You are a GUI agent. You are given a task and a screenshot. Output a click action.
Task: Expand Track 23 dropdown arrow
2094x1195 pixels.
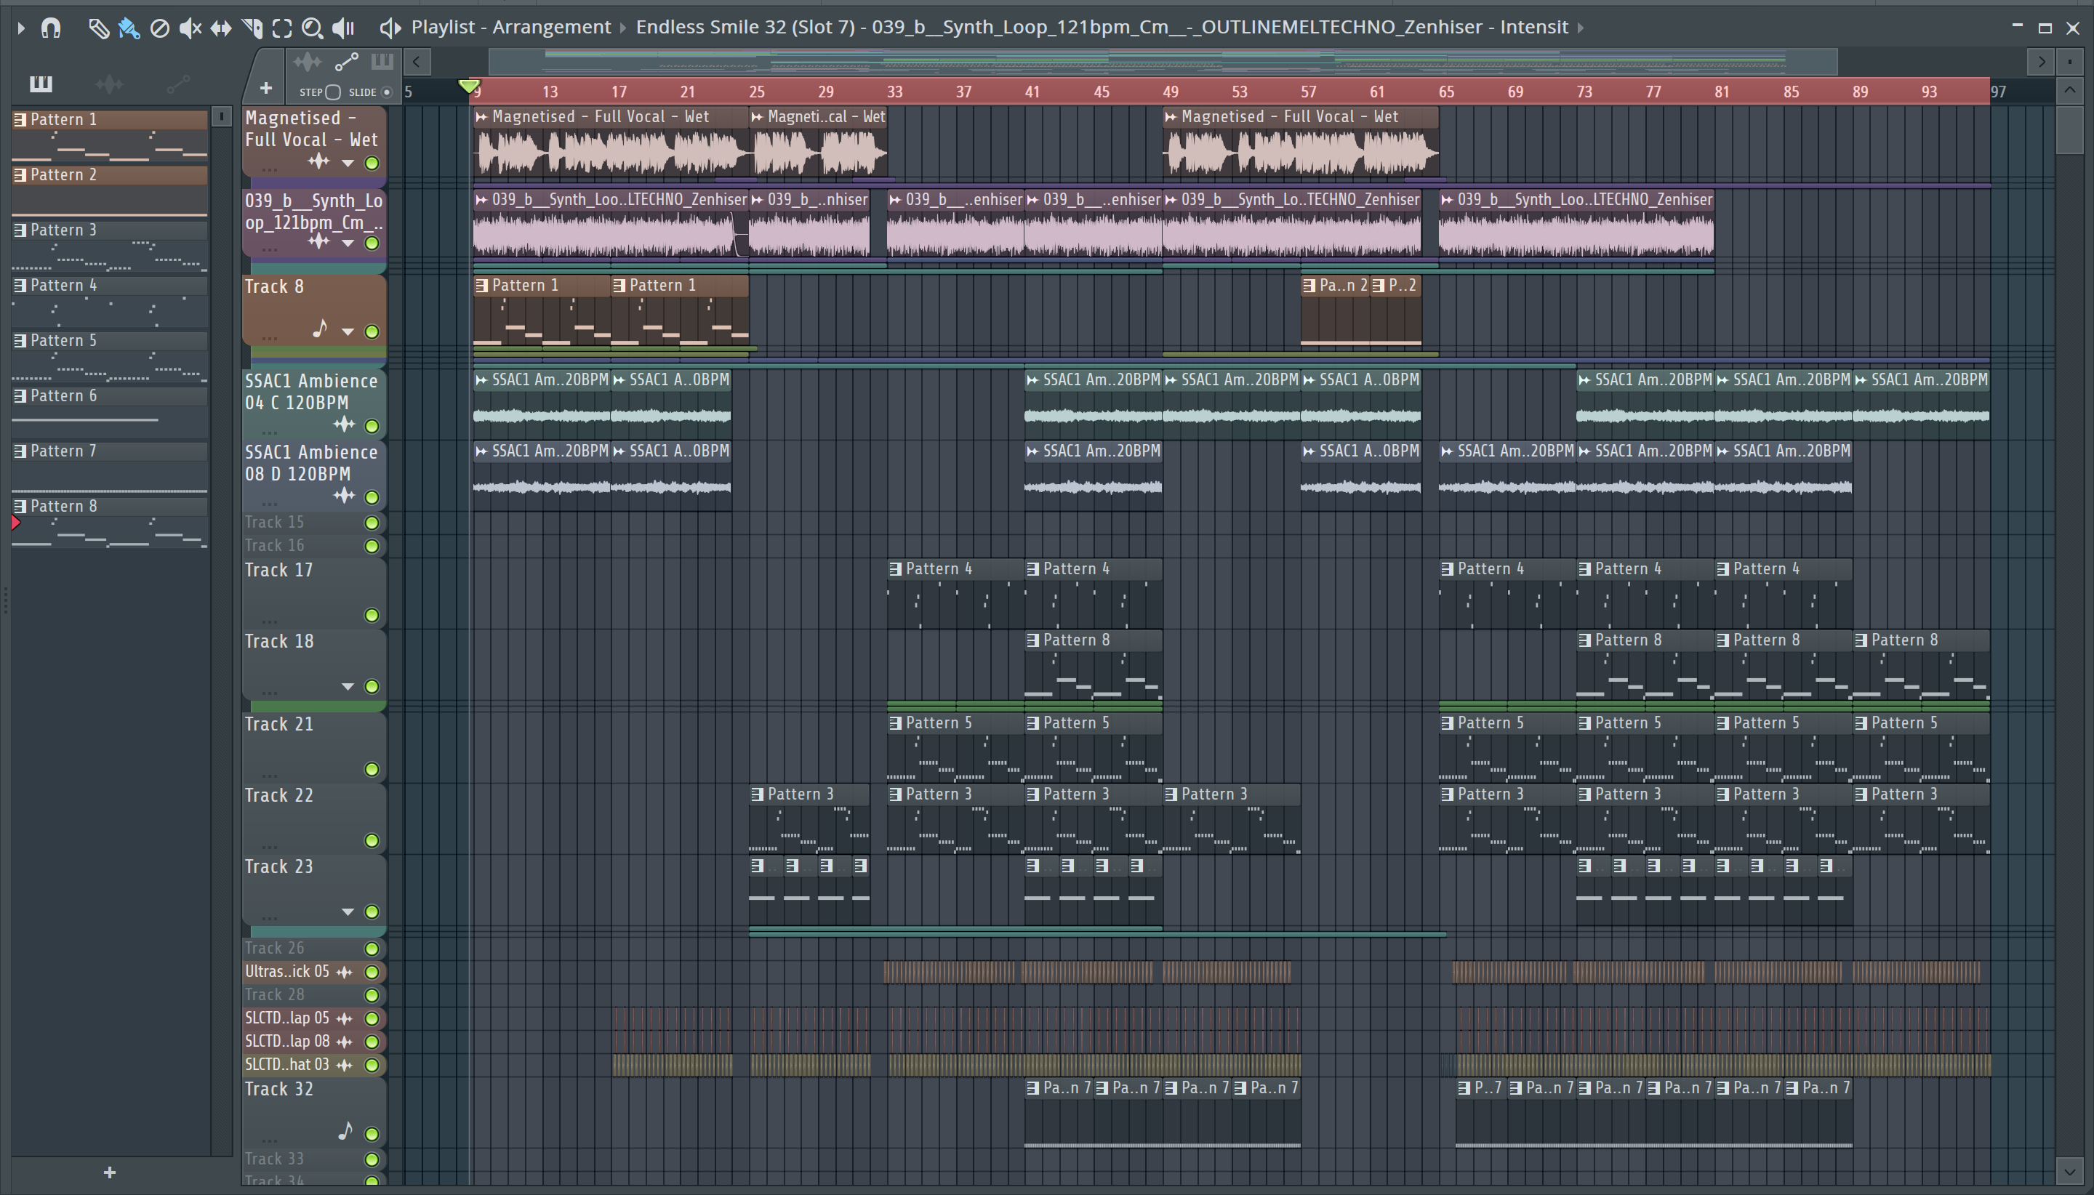pyautogui.click(x=348, y=912)
